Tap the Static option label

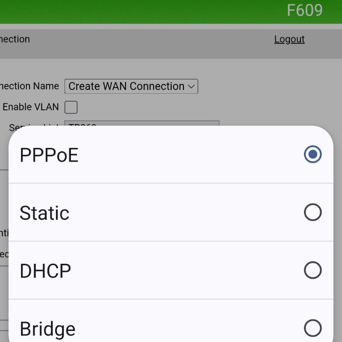(x=44, y=213)
